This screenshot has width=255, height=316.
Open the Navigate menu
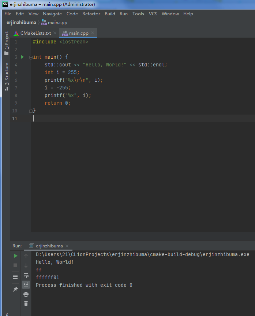[x=52, y=14]
